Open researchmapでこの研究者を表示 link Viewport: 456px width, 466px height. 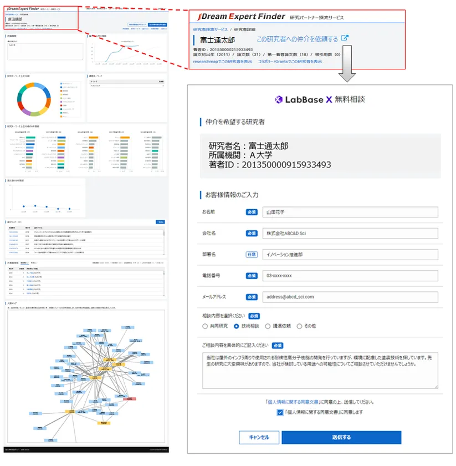click(223, 62)
